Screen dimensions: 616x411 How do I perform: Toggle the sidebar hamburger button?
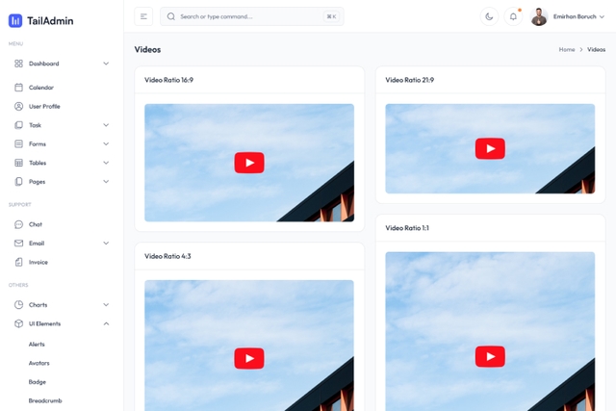click(143, 16)
